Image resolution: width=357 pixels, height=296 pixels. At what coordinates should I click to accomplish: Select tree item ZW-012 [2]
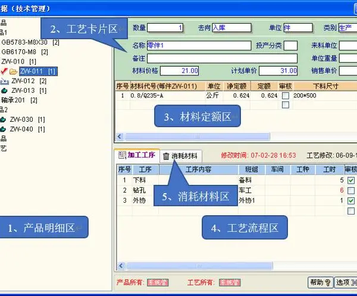(29, 81)
